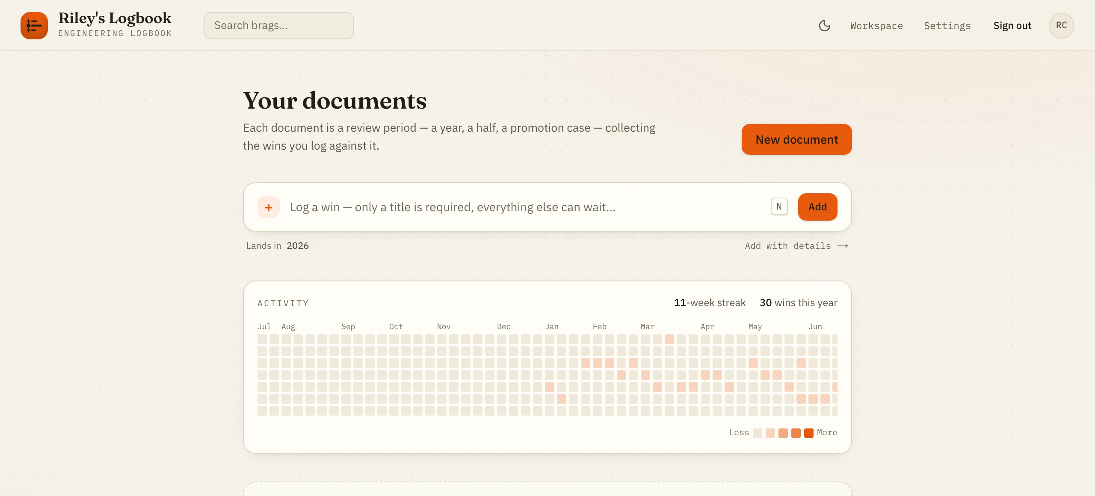Screen dimensions: 1095x496
Task: Open the Settings nav item
Action: pos(947,26)
